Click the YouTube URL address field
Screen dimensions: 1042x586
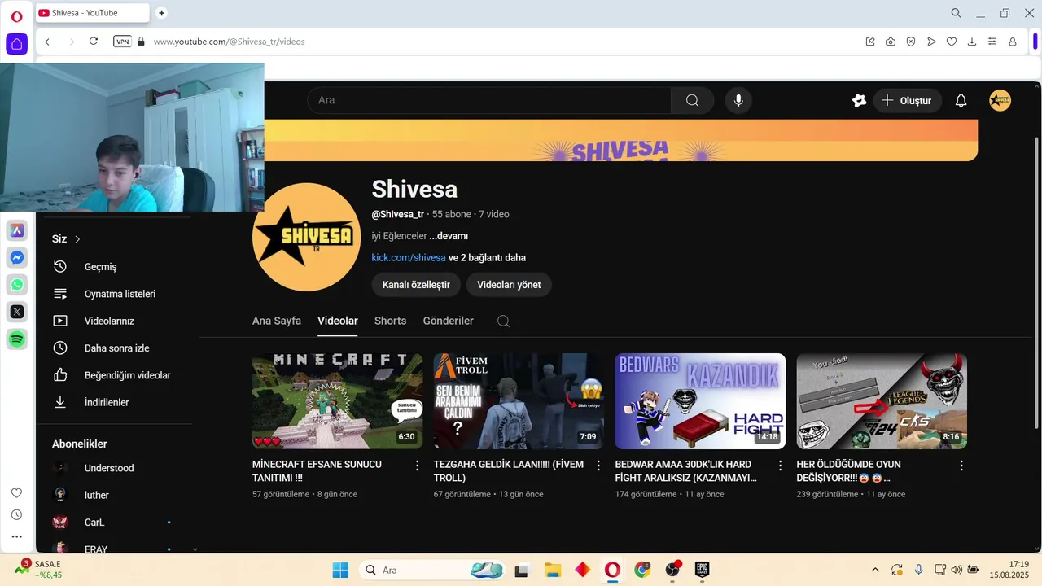pos(229,42)
